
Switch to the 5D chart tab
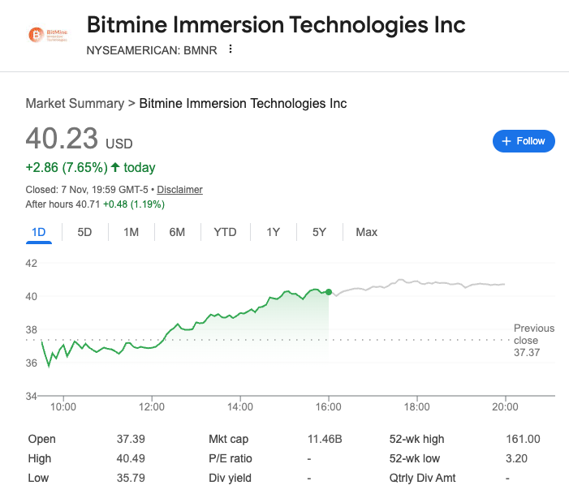coord(84,232)
